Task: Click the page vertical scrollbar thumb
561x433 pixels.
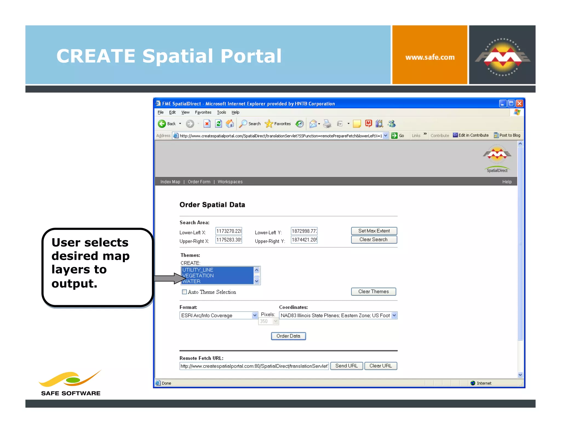Action: (x=520, y=244)
